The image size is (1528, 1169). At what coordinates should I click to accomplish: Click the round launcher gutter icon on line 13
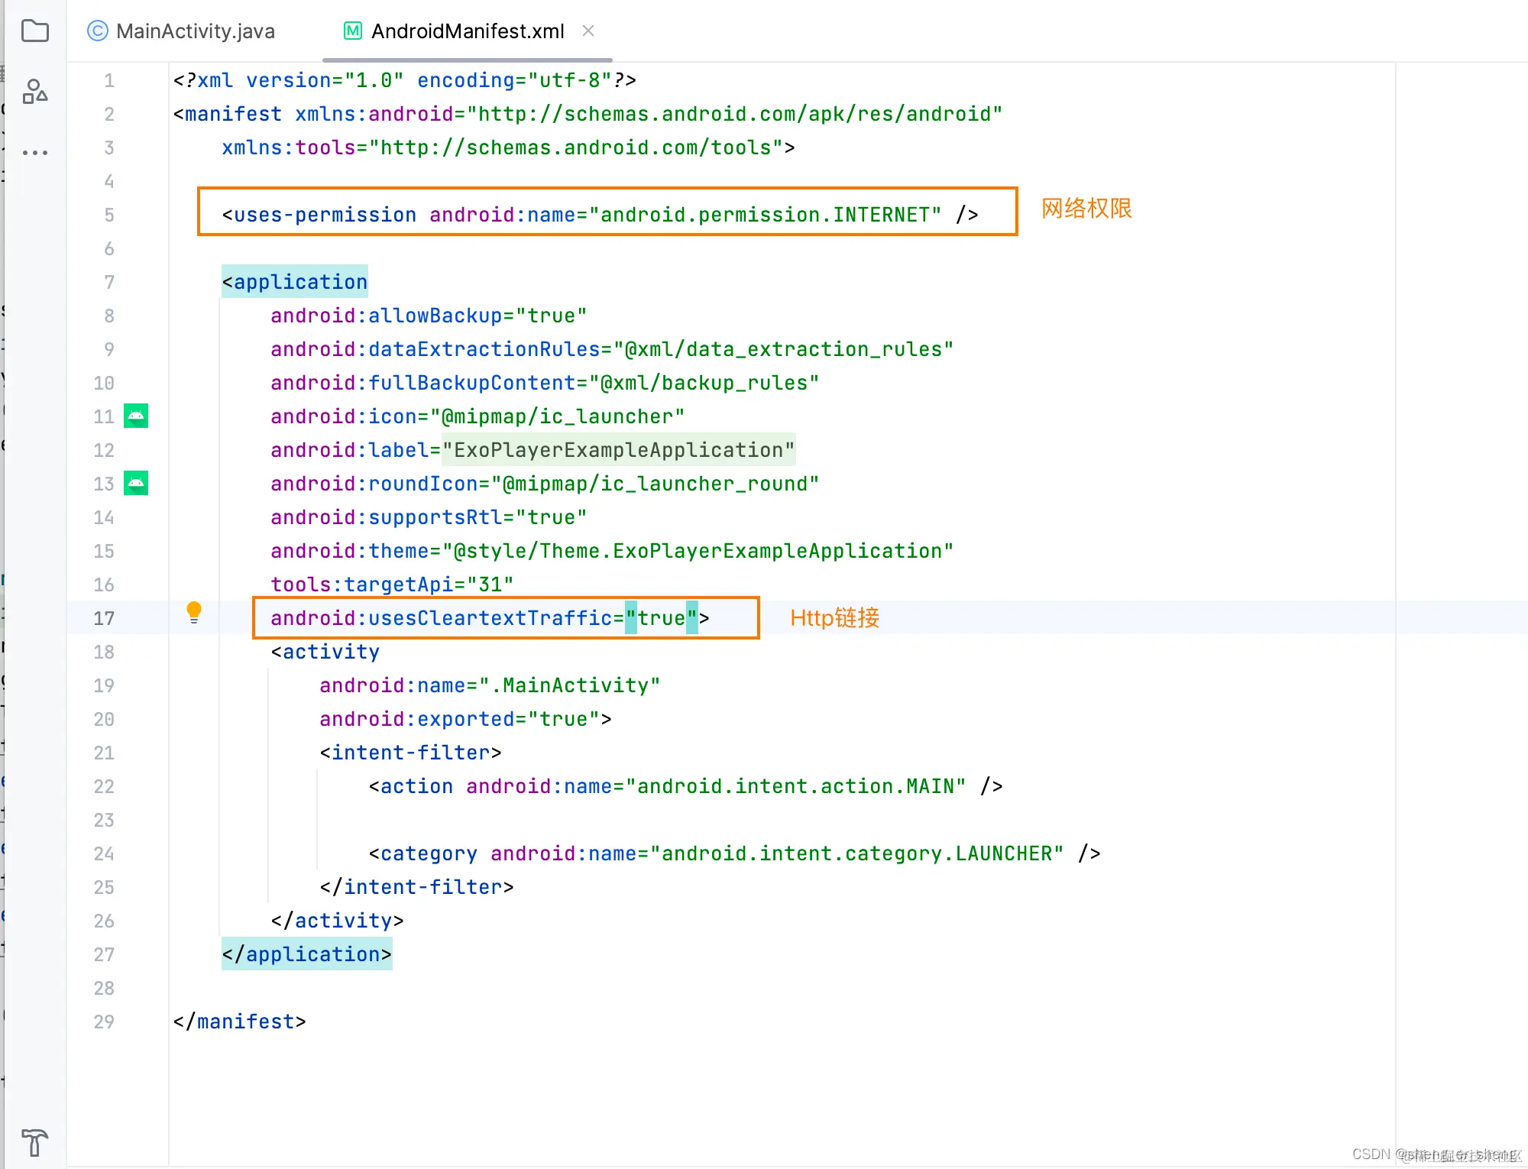[x=136, y=484]
